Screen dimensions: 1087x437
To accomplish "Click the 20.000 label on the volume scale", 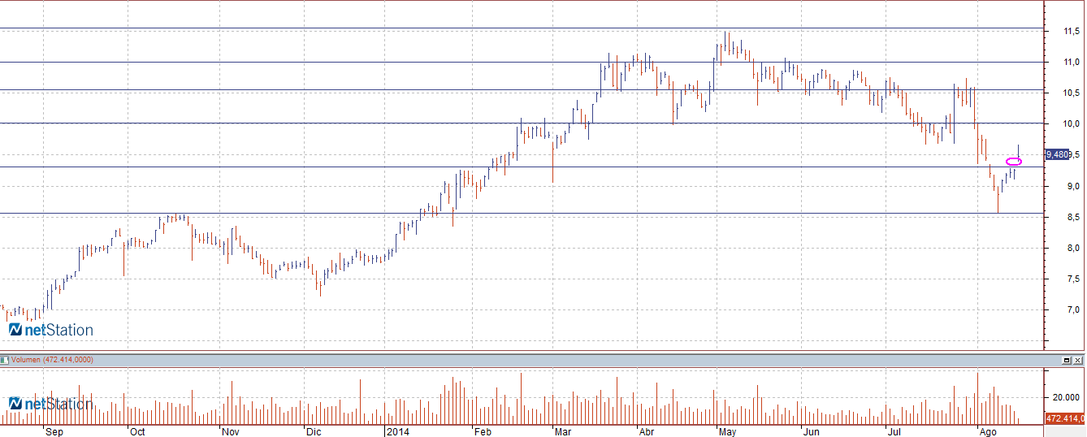I will click(x=1065, y=397).
